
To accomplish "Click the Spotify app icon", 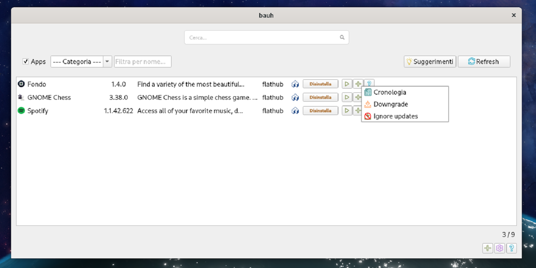I will (x=21, y=111).
